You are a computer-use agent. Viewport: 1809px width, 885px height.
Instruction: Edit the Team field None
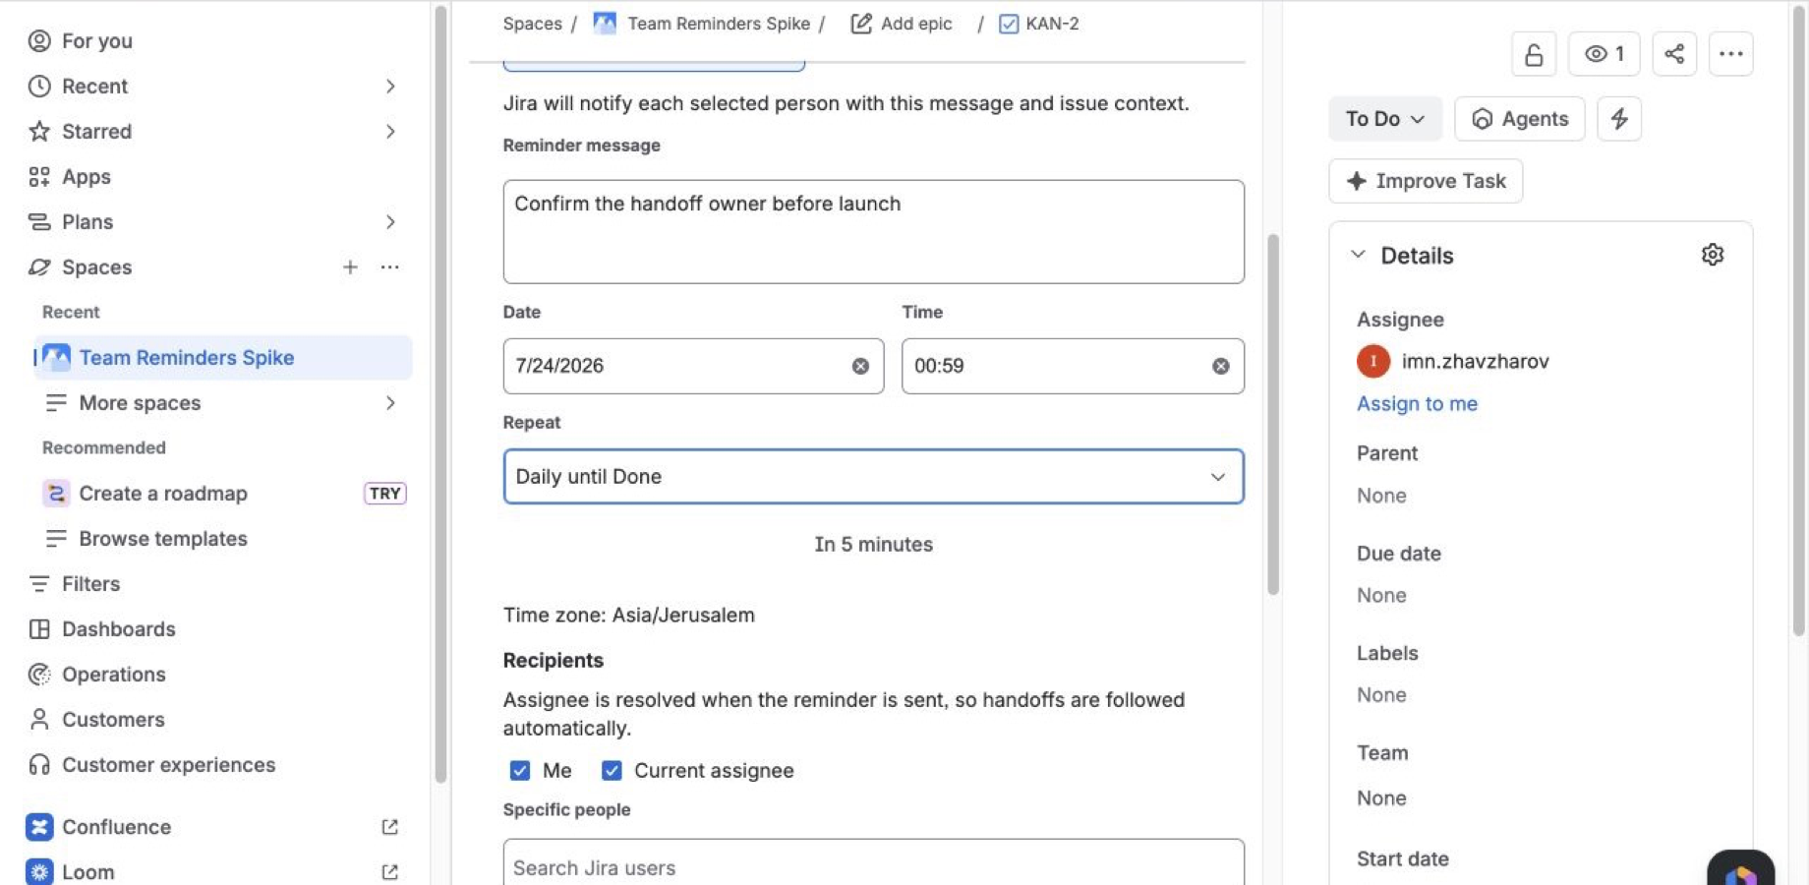[x=1381, y=798]
